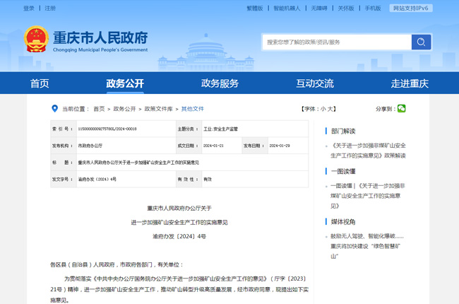
Task: Go to 互动交流 section
Action: 314,83
